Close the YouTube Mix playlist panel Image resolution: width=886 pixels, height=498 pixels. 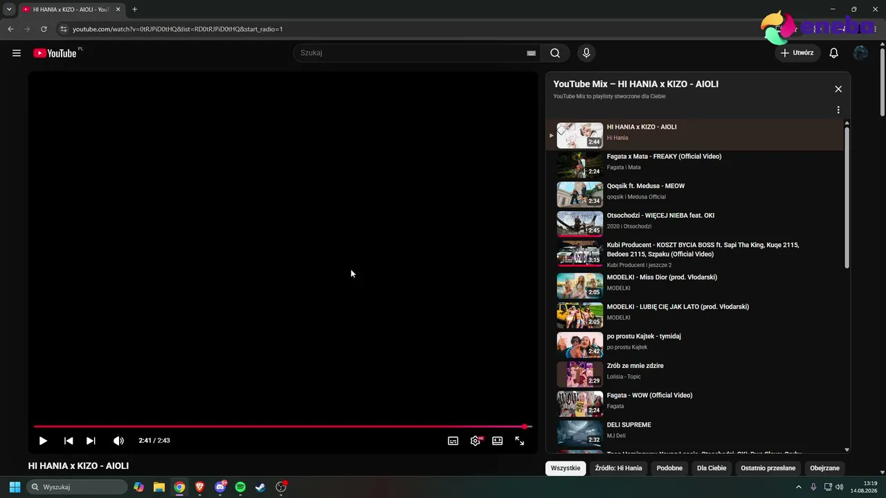(x=838, y=89)
